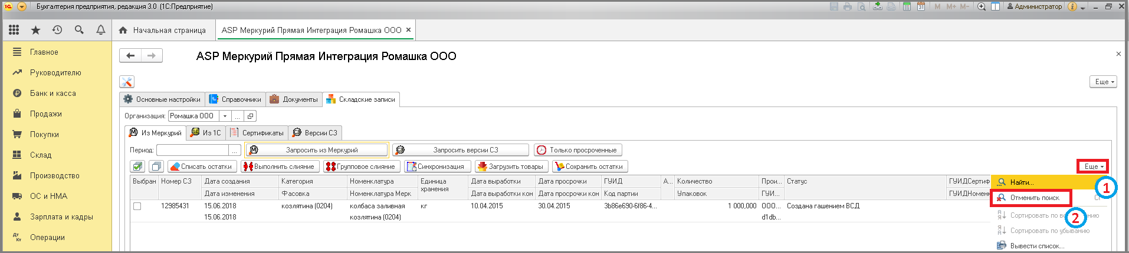Open notifications bell icon
Screen dimensions: 1129x253
click(101, 30)
